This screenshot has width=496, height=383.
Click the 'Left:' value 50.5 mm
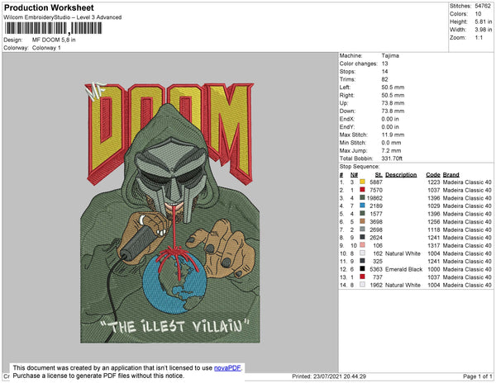click(393, 87)
